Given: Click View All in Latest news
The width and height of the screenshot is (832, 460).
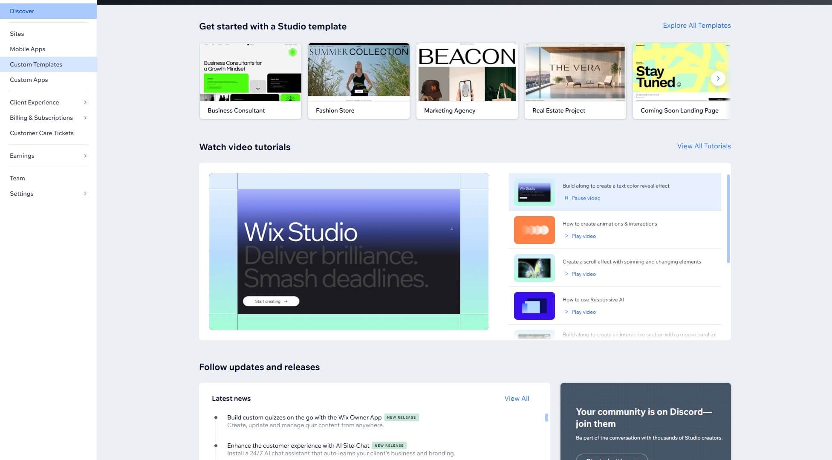Looking at the screenshot, I should (517, 399).
